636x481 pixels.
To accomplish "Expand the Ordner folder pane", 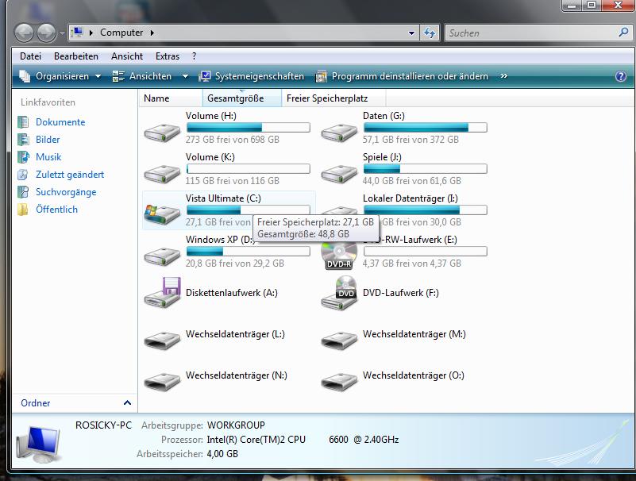I will [127, 402].
